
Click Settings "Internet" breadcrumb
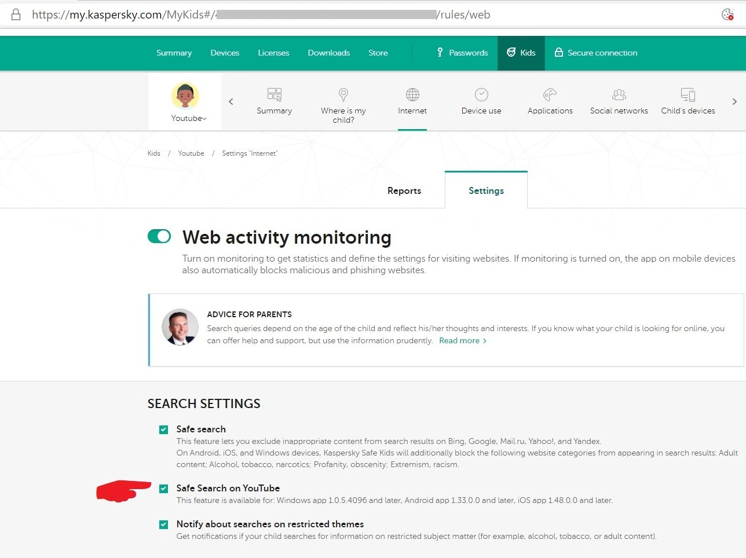[x=250, y=153]
